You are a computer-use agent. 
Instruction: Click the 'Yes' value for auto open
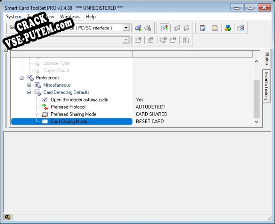pos(140,99)
